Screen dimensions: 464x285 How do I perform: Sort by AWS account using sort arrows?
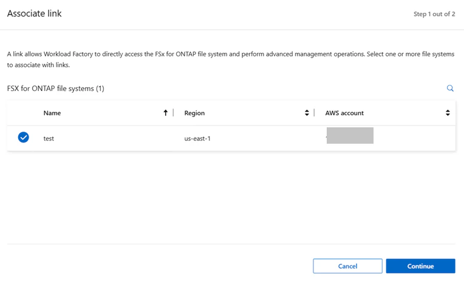pos(448,113)
